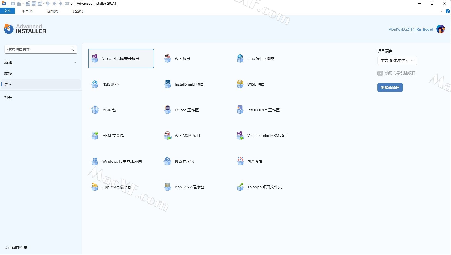Click the Build options wrench icon
Viewport: 451px width, 255px height.
pos(40,4)
